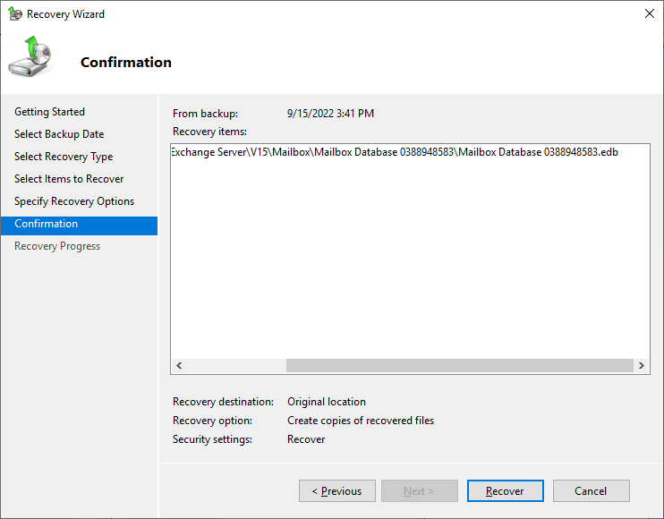
Task: Click the left arrow of horizontal scrollbar
Action: [x=179, y=365]
